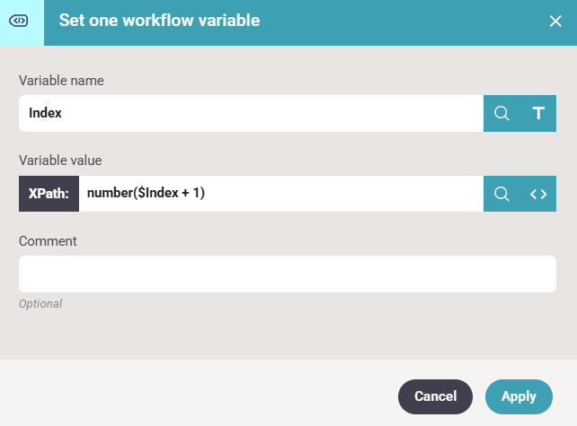Click the teal header bar right of title

click(404, 21)
